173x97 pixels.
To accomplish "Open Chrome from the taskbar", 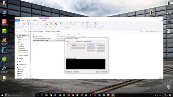I will tap(73, 95).
